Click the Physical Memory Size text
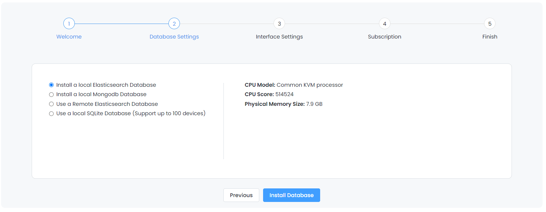 pos(283,104)
